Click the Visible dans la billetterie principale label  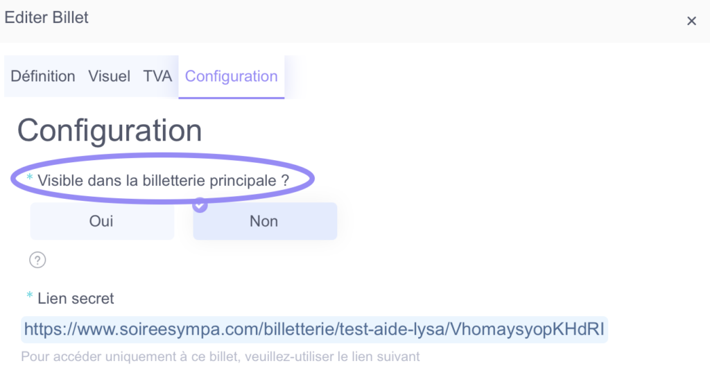(163, 180)
